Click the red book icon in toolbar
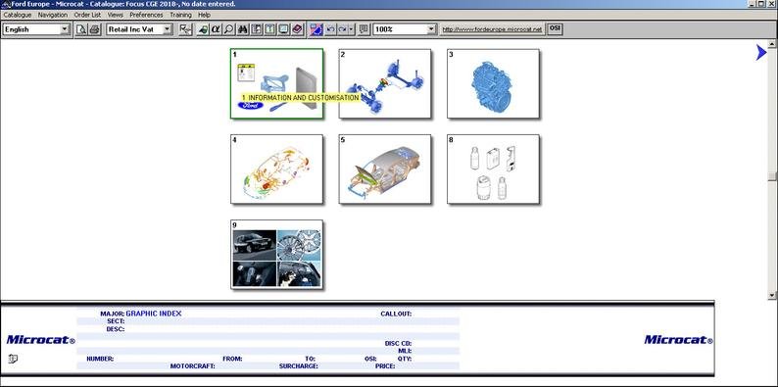 [x=297, y=29]
